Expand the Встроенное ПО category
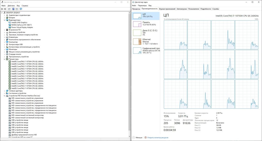 coord(5,30)
